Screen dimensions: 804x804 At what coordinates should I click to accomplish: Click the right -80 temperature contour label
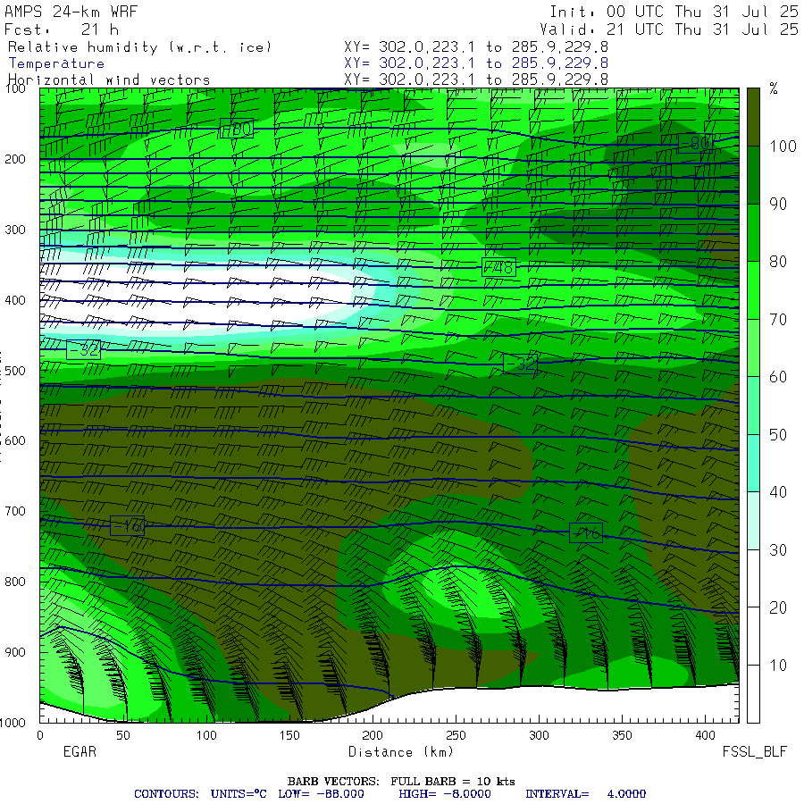[695, 143]
